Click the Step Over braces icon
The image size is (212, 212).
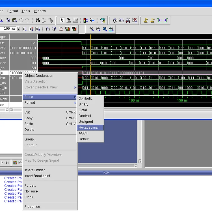(54, 29)
